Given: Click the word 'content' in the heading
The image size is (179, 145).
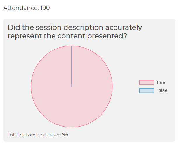Looking at the screenshot, I should [x=71, y=36].
